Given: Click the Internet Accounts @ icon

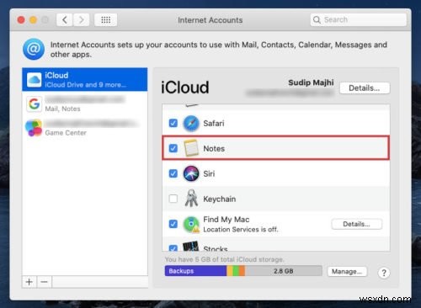Looking at the screenshot, I should (x=34, y=49).
